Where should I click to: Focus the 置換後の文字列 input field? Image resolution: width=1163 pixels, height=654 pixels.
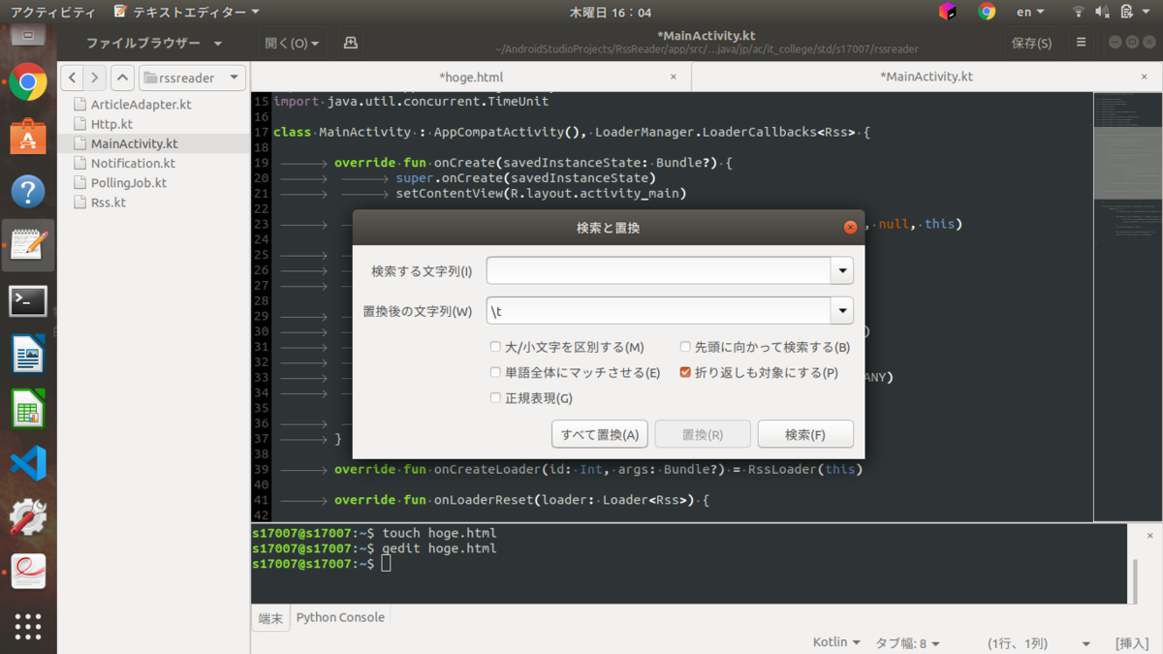pyautogui.click(x=659, y=311)
